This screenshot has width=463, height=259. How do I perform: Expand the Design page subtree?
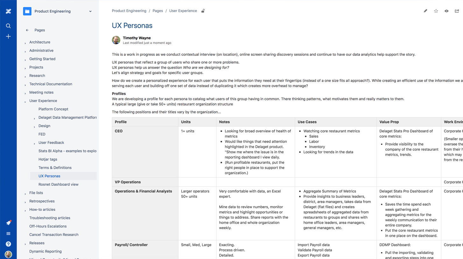34,126
